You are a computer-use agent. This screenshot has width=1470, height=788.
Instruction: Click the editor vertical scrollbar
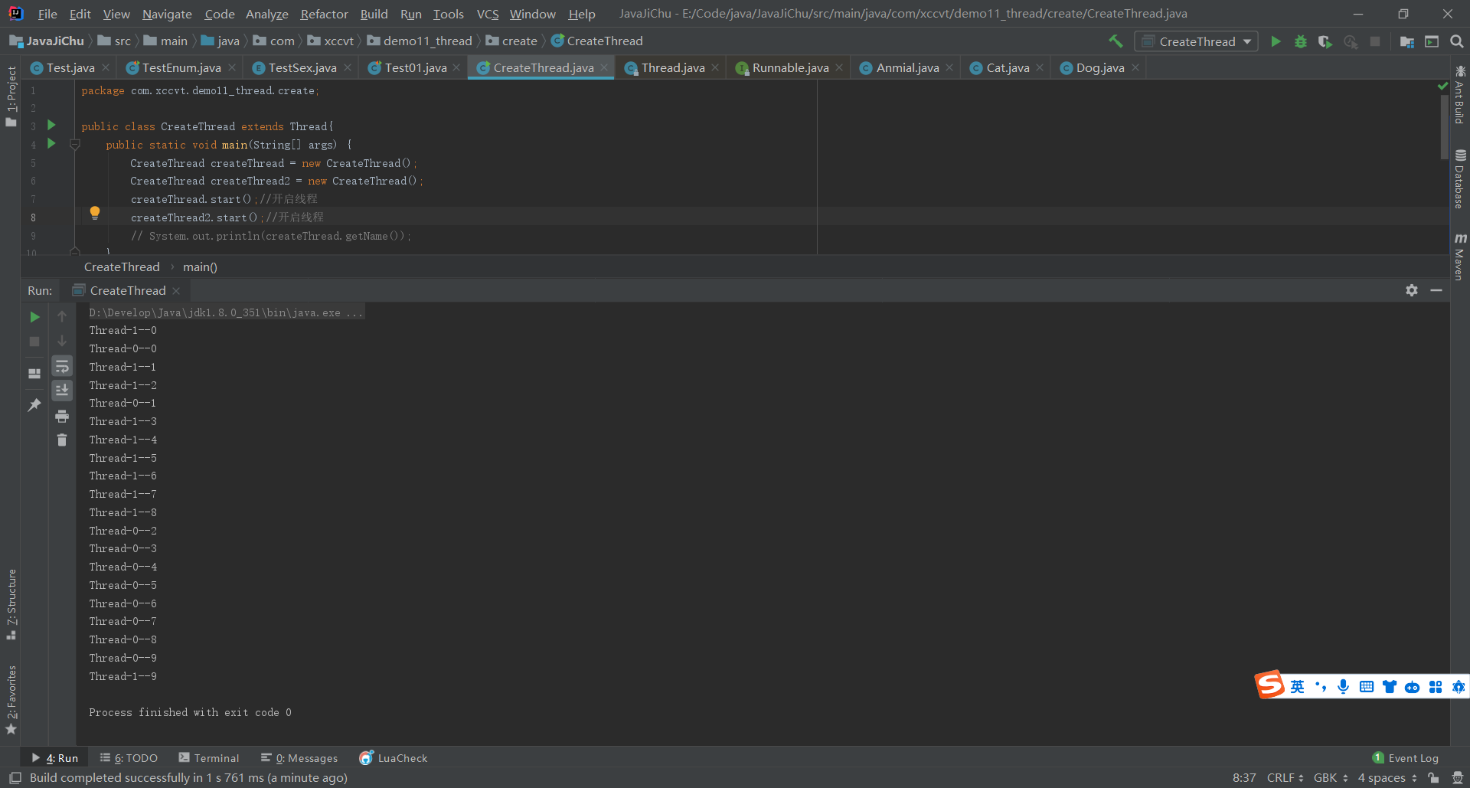point(1444,126)
